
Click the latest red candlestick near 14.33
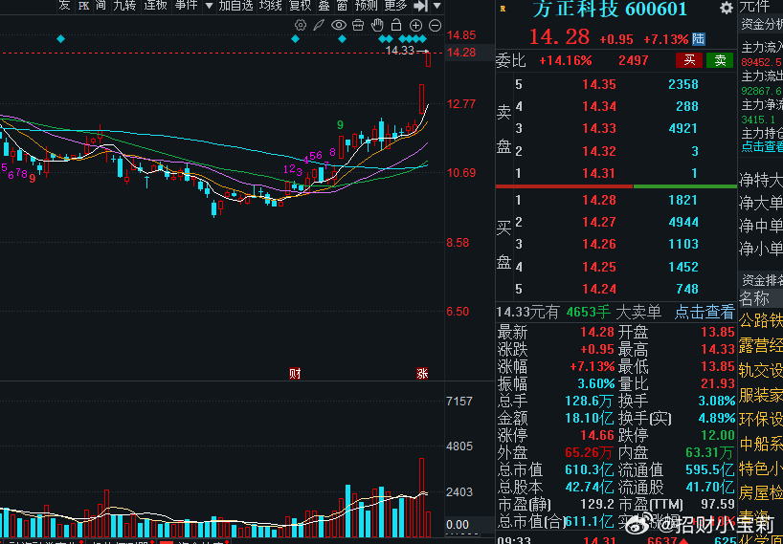pyautogui.click(x=429, y=59)
